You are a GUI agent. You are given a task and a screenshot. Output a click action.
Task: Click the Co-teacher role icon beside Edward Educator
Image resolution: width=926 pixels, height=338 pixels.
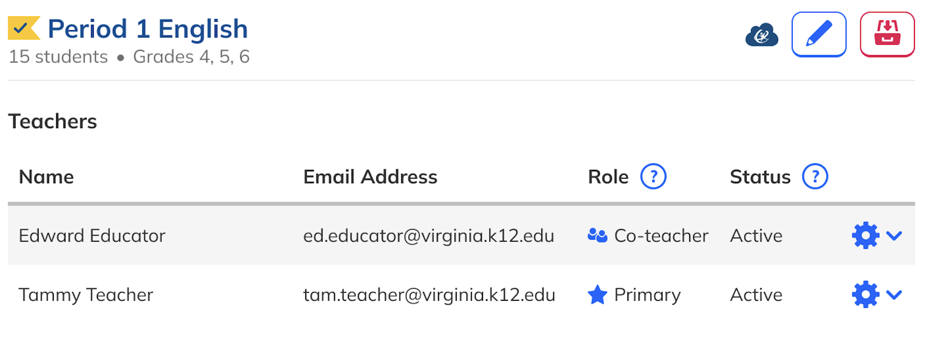(598, 236)
